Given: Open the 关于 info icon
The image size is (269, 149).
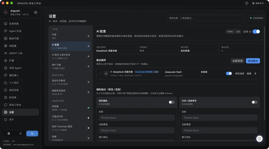Looking at the screenshot, I should [x=6, y=120].
